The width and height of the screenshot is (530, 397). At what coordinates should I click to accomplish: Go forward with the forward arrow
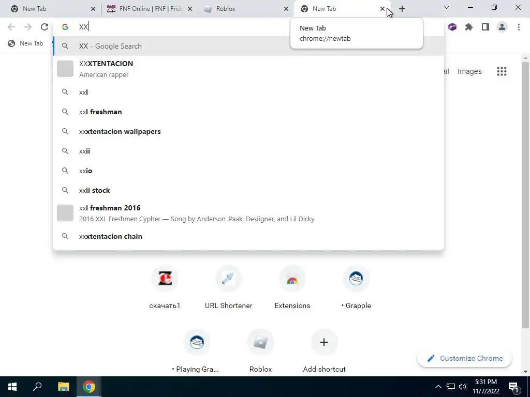point(28,27)
